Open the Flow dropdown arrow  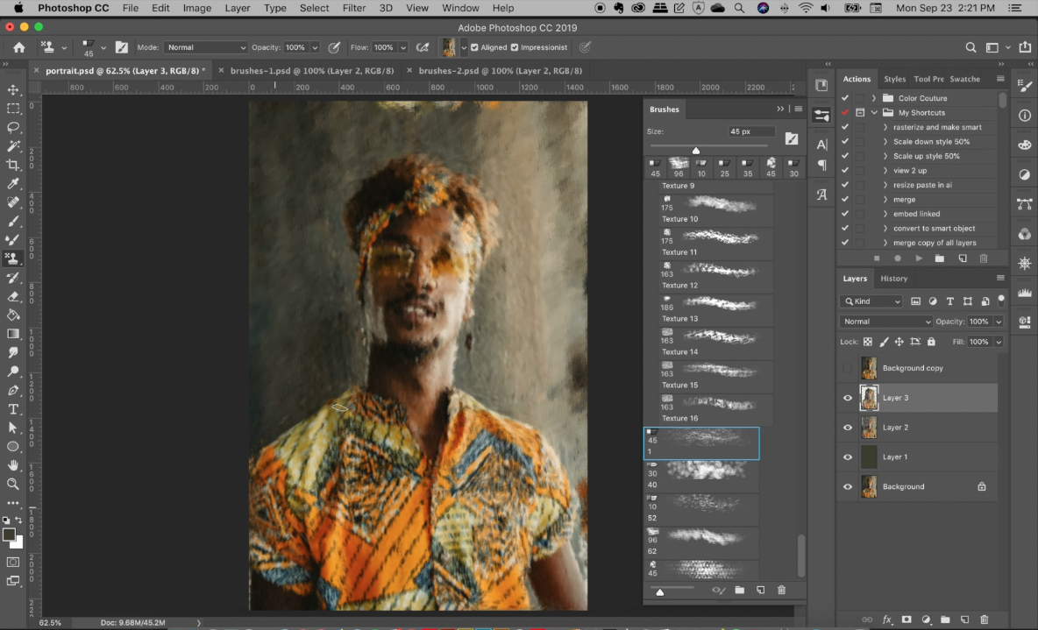coord(403,47)
